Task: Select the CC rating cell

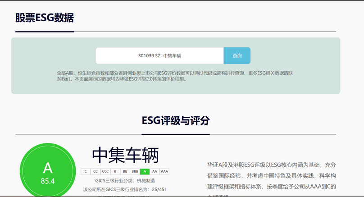Action: coord(96,171)
